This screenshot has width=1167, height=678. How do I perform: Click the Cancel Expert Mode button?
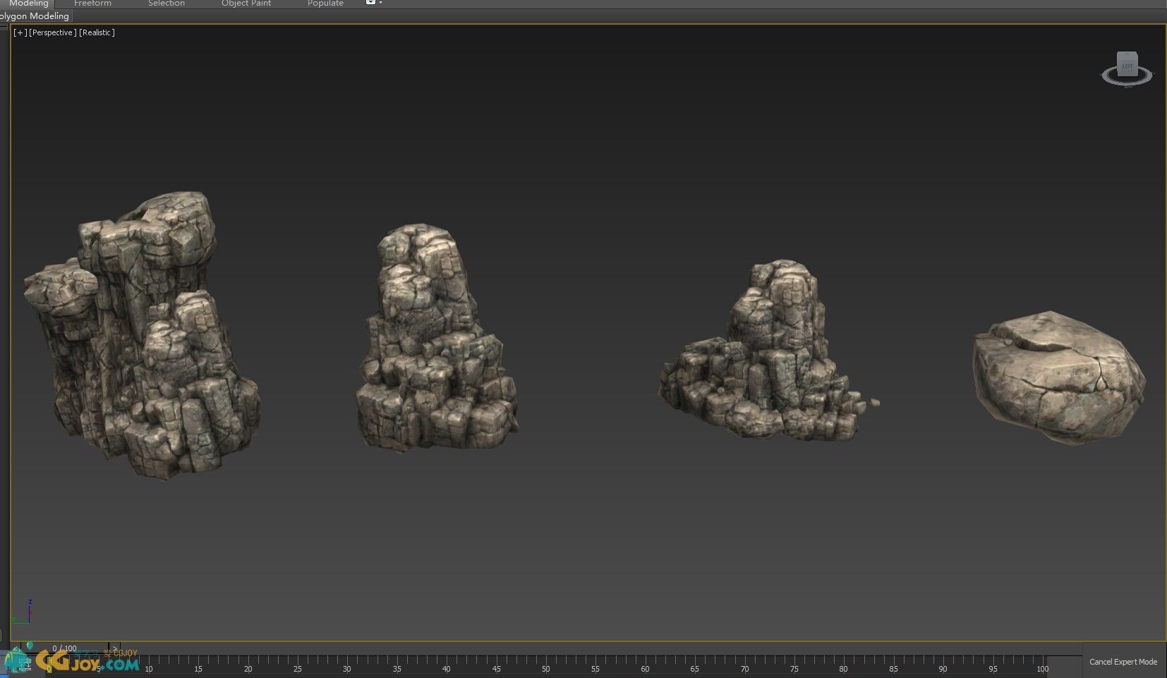[x=1123, y=662]
